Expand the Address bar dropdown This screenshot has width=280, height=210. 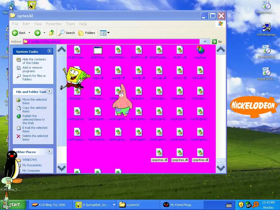click(205, 42)
